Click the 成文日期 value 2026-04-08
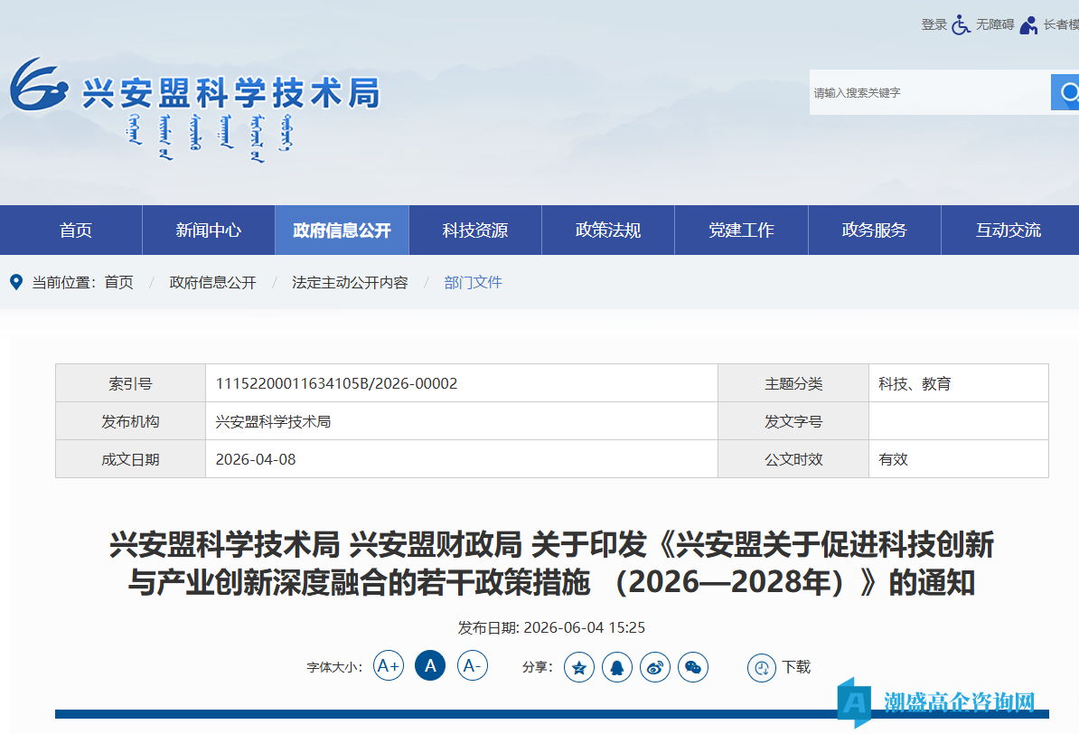Viewport: 1079px width, 734px height. tap(256, 459)
